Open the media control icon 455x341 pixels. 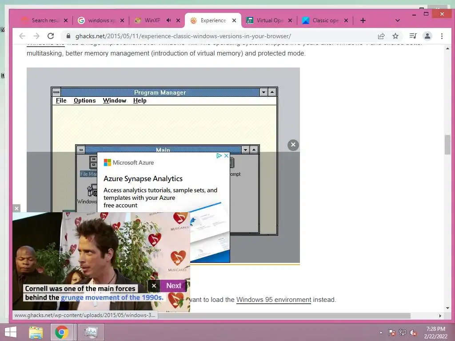pos(413,36)
